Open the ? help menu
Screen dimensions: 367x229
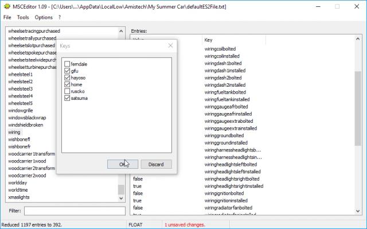point(60,17)
